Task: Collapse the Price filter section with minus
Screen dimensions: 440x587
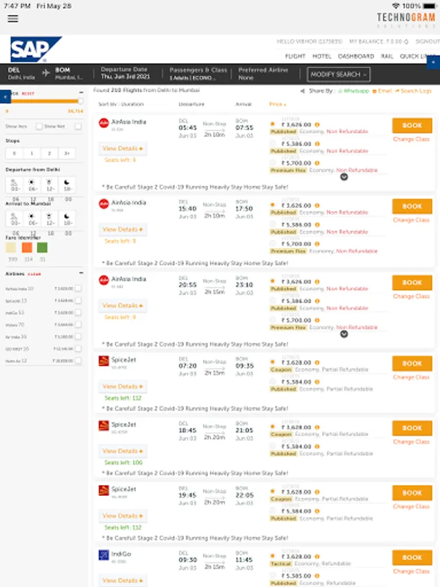Action: tap(81, 93)
